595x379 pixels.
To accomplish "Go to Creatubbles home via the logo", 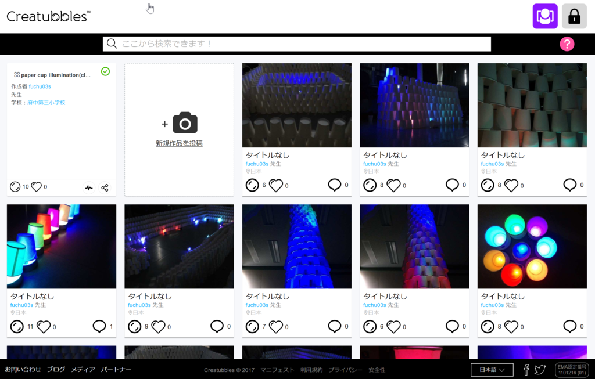I will (49, 16).
